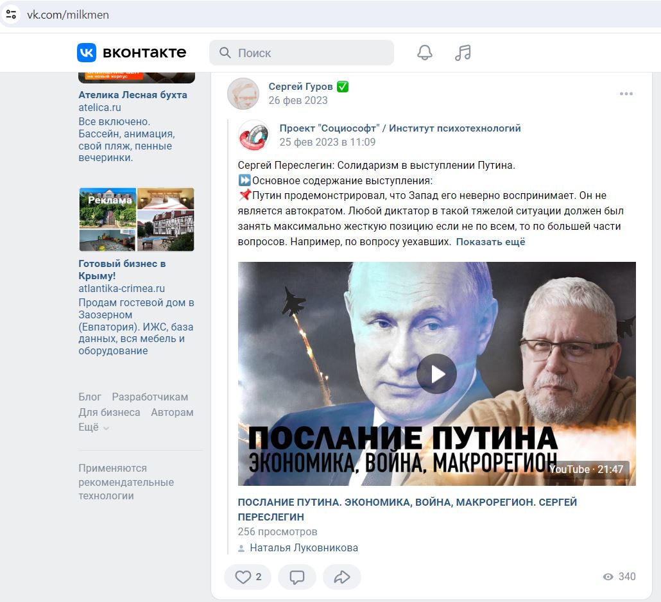Open the "Разработчикам" footer link

[x=150, y=397]
